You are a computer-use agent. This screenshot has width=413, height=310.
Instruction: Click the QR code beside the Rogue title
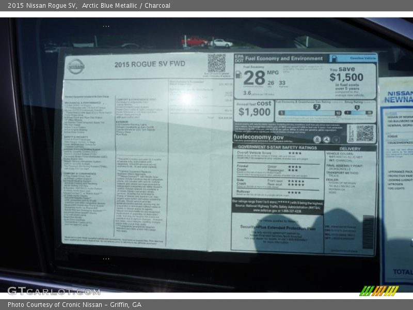217,63
